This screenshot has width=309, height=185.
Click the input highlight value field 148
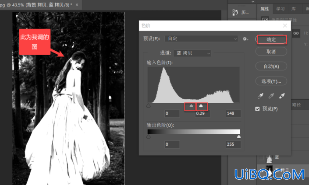233,113
